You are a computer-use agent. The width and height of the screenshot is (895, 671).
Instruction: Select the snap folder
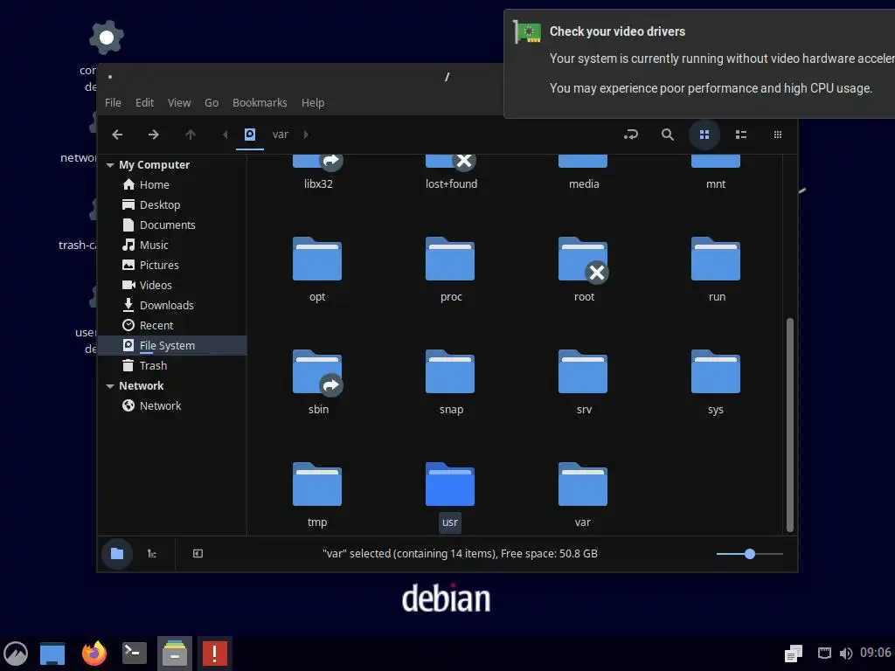[x=450, y=372]
